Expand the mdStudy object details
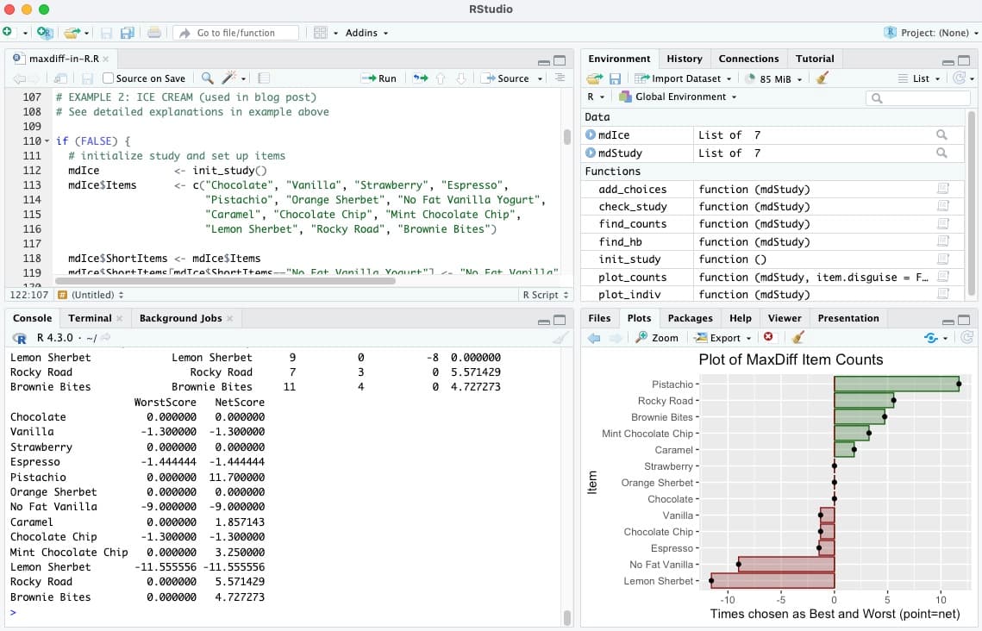This screenshot has width=982, height=631. (x=593, y=153)
